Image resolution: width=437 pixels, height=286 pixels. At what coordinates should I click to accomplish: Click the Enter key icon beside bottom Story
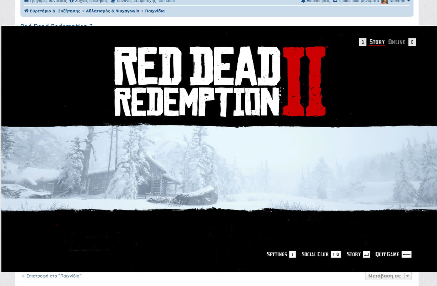[367, 254]
